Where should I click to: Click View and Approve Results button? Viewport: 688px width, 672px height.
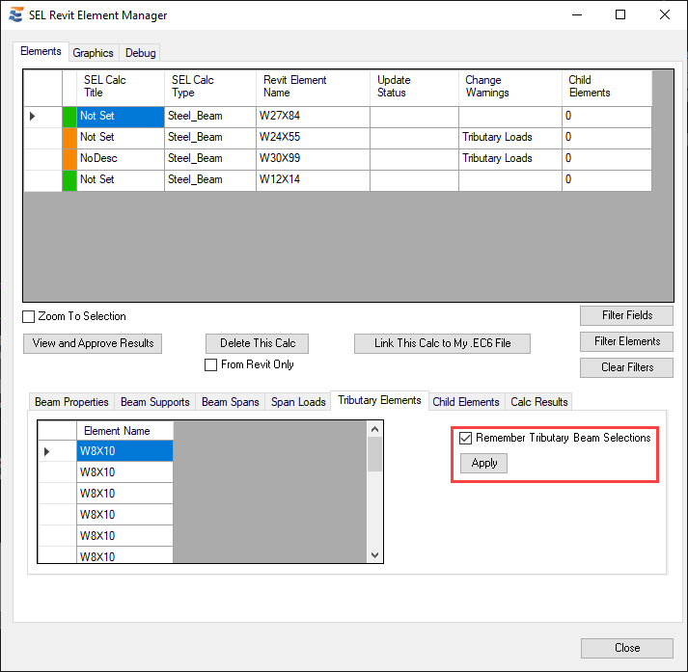point(93,343)
